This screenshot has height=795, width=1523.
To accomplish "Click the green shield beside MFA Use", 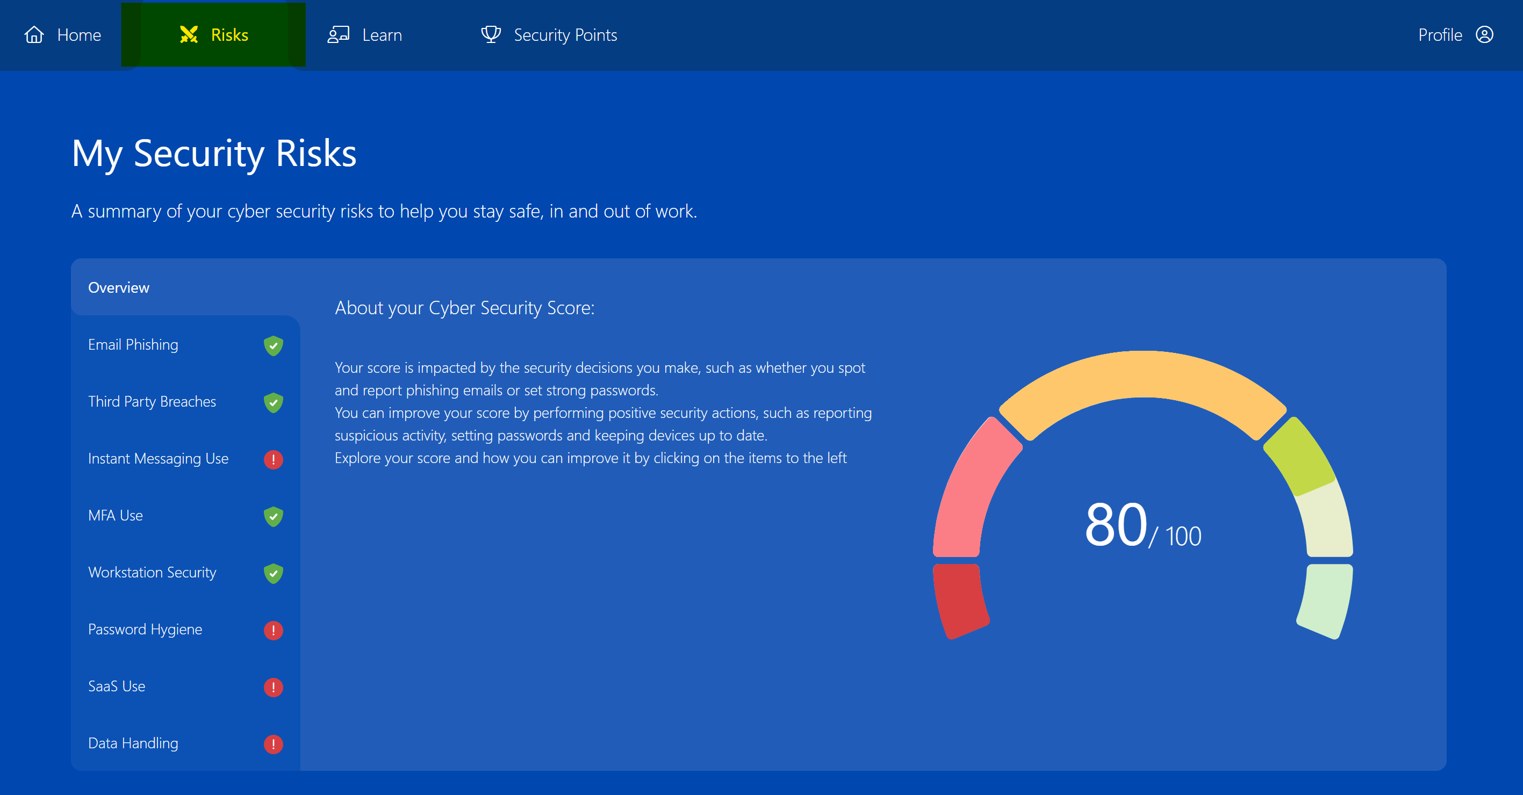I will click(x=273, y=517).
